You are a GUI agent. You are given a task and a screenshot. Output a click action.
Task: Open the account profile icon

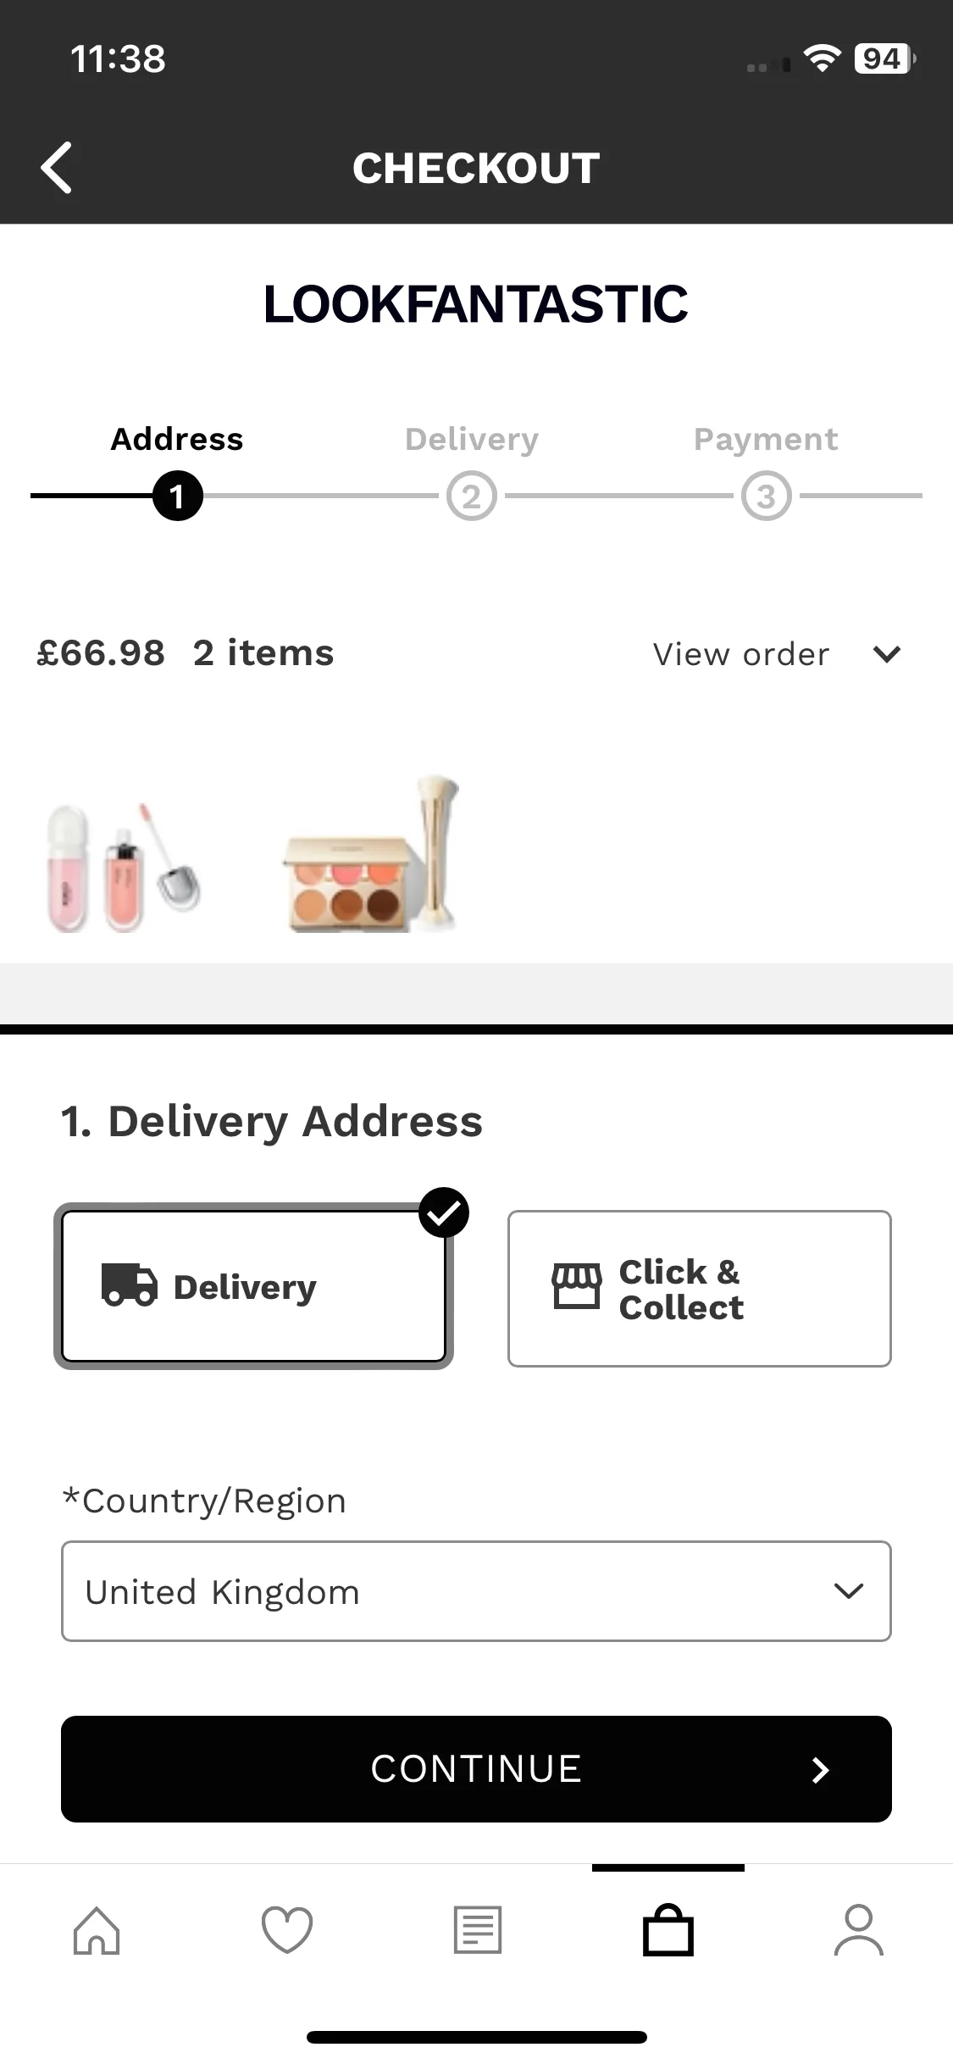tap(858, 1930)
